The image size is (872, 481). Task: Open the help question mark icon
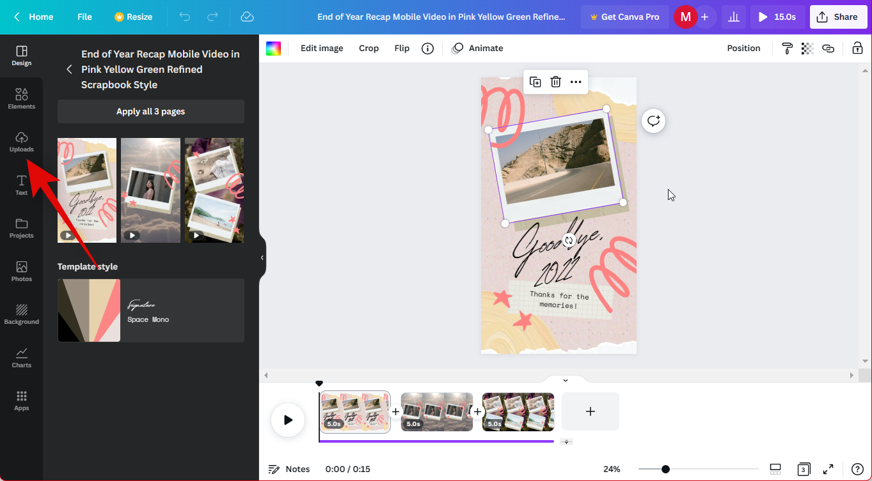tap(857, 469)
